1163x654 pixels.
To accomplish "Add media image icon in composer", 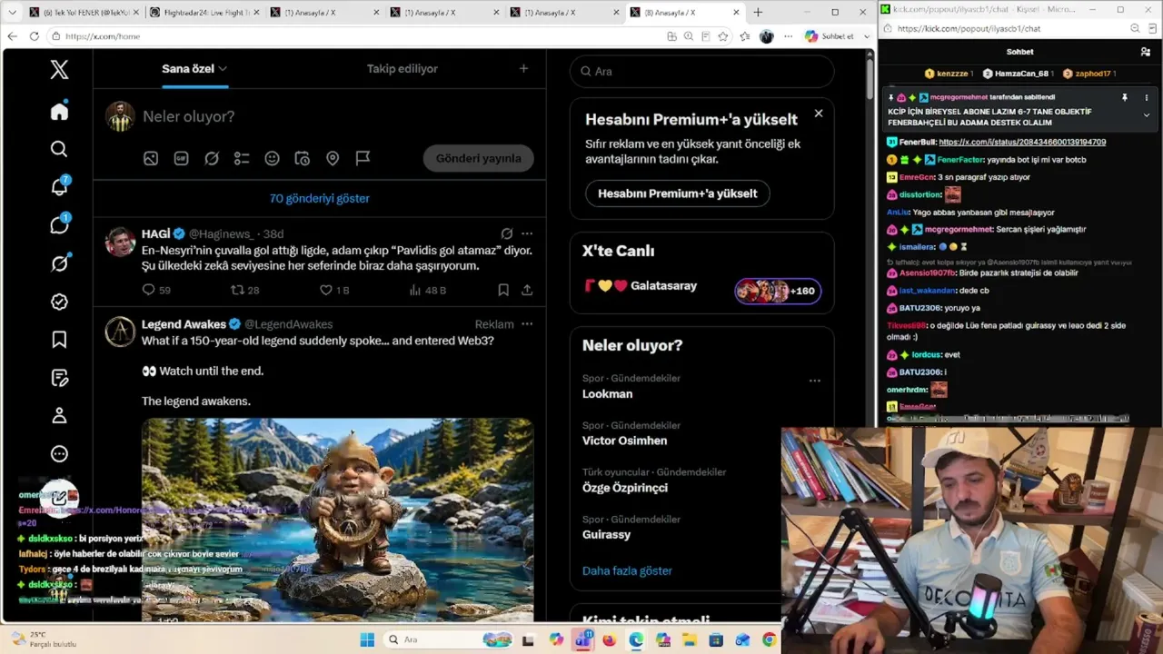I will coord(151,158).
